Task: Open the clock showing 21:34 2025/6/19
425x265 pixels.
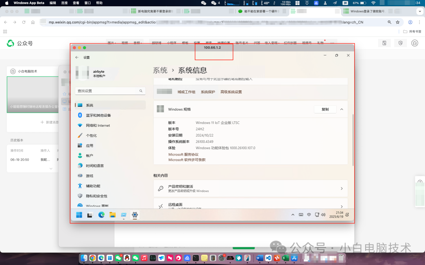Action: point(336,215)
